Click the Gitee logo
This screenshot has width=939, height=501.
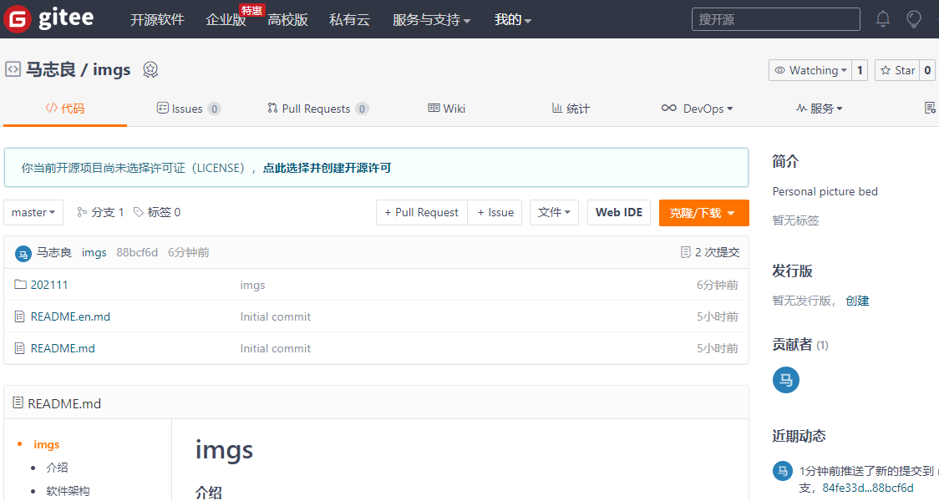pos(50,18)
